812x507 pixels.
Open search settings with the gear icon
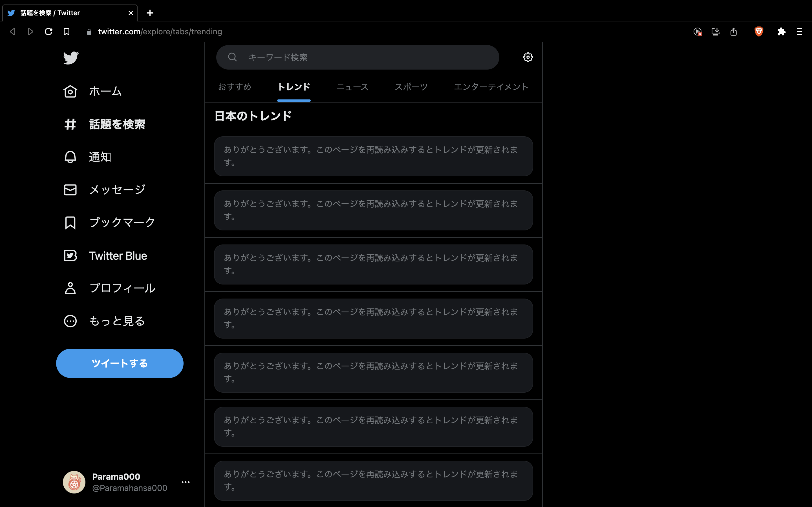pos(528,57)
